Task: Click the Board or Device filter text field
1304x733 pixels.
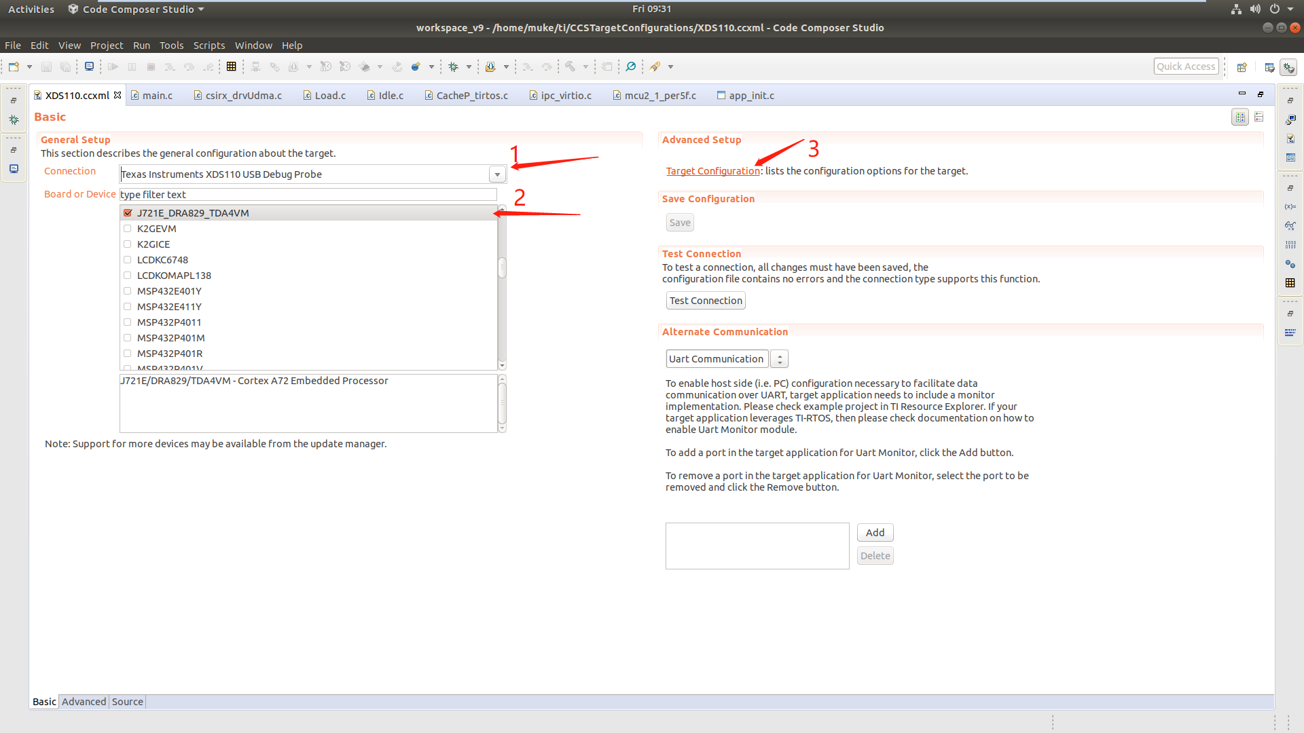Action: click(308, 195)
